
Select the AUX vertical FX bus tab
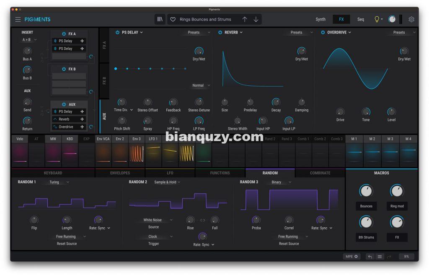[104, 116]
